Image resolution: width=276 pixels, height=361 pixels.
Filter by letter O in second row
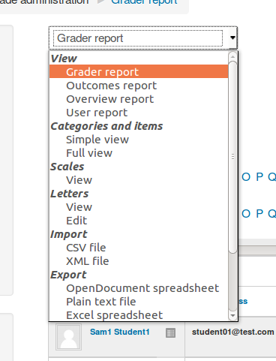click(246, 213)
